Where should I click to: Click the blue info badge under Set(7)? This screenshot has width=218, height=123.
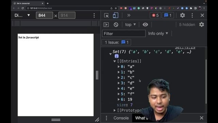click(x=116, y=56)
